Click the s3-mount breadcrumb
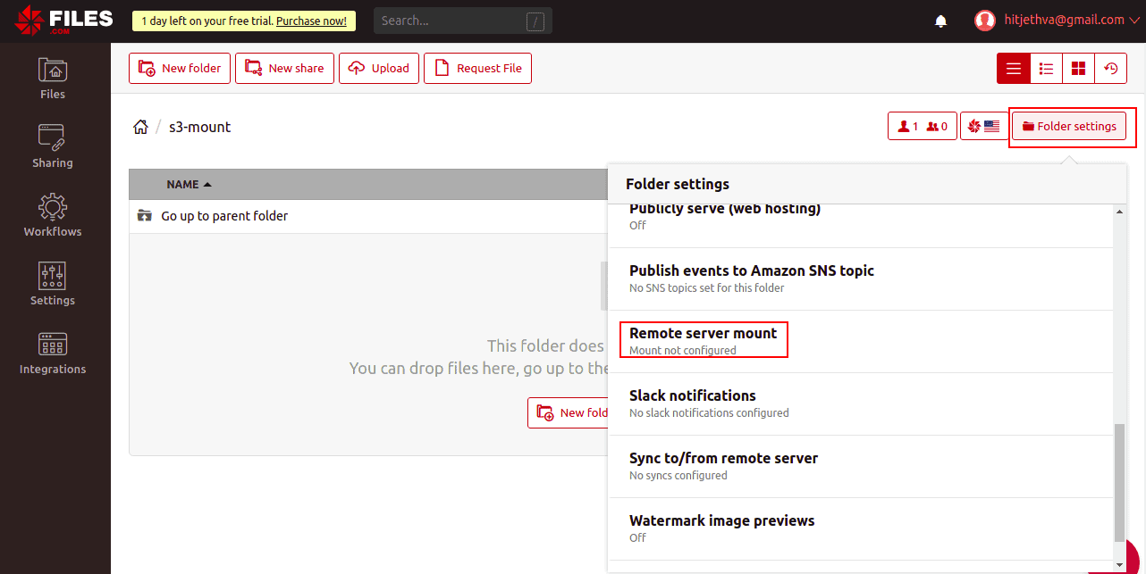 coord(200,127)
